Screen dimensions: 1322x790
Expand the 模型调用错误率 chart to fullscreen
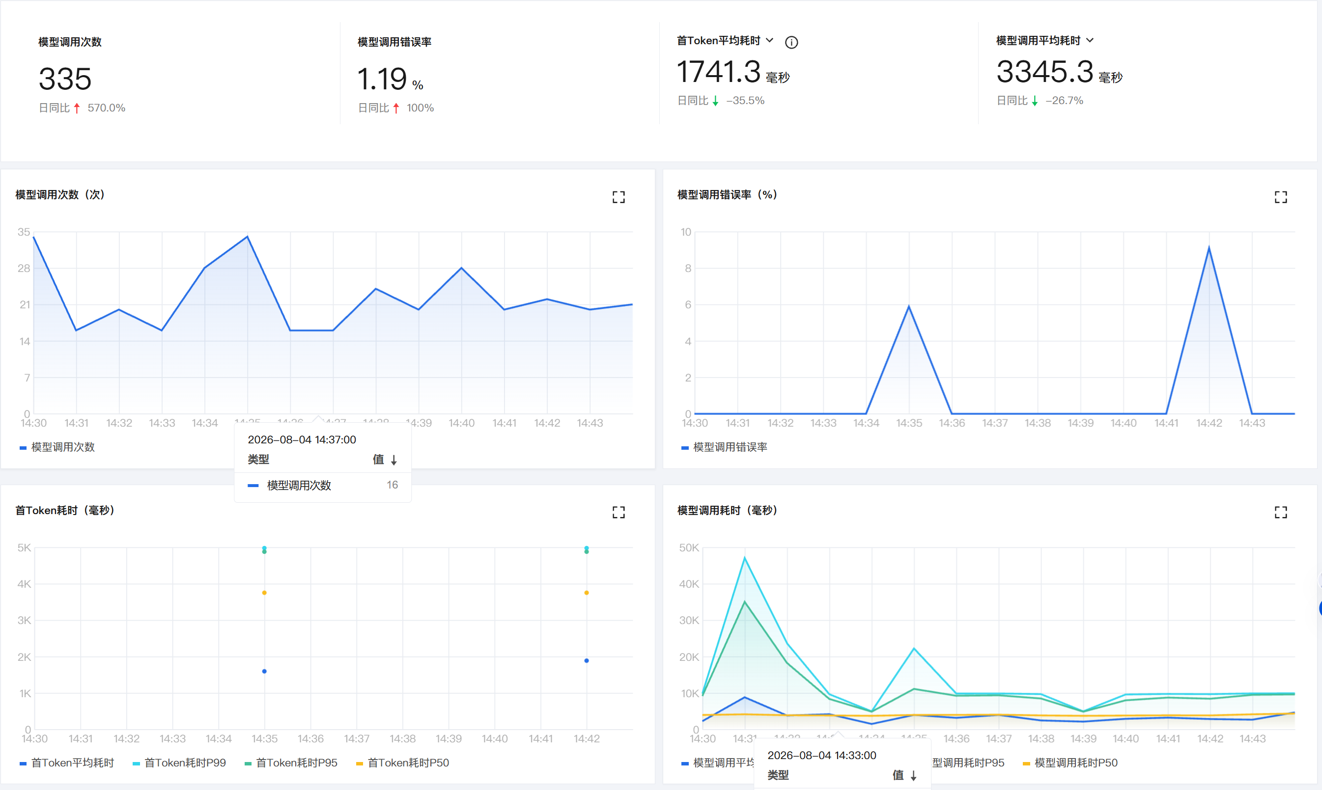(1280, 197)
